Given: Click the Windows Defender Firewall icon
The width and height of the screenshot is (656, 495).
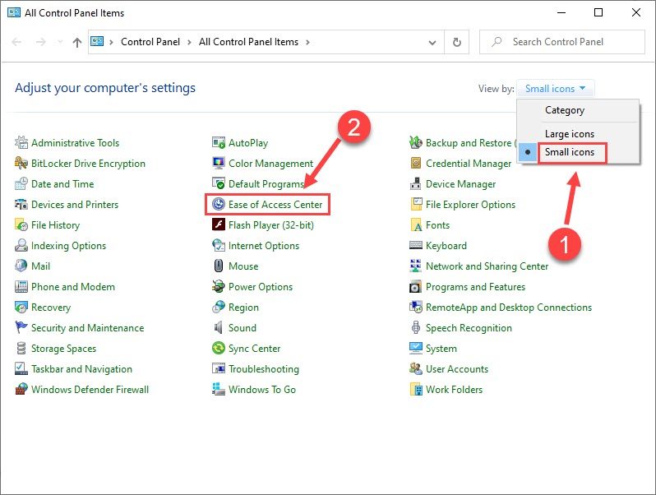Looking at the screenshot, I should point(21,390).
